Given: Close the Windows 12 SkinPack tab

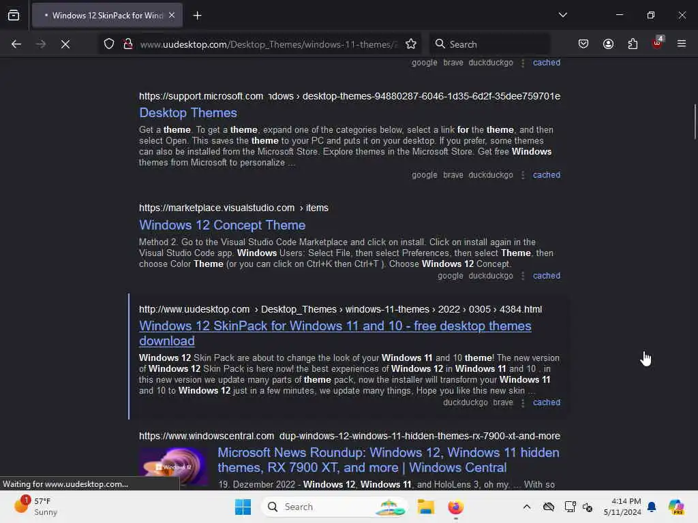Looking at the screenshot, I should [x=172, y=16].
